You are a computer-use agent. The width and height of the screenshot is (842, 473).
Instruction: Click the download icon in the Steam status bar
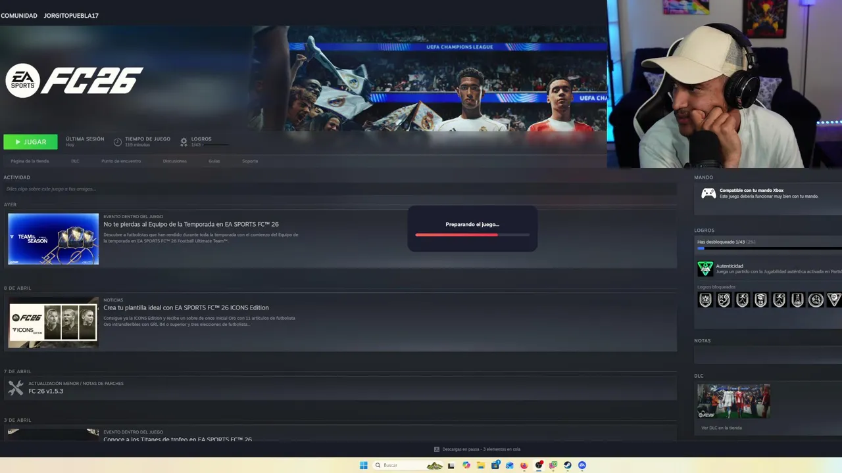(x=437, y=449)
